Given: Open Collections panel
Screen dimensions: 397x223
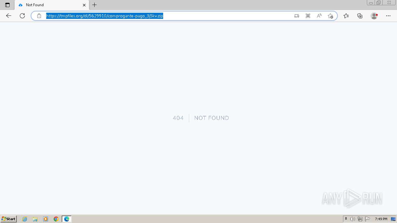Looking at the screenshot, I should (x=360, y=16).
